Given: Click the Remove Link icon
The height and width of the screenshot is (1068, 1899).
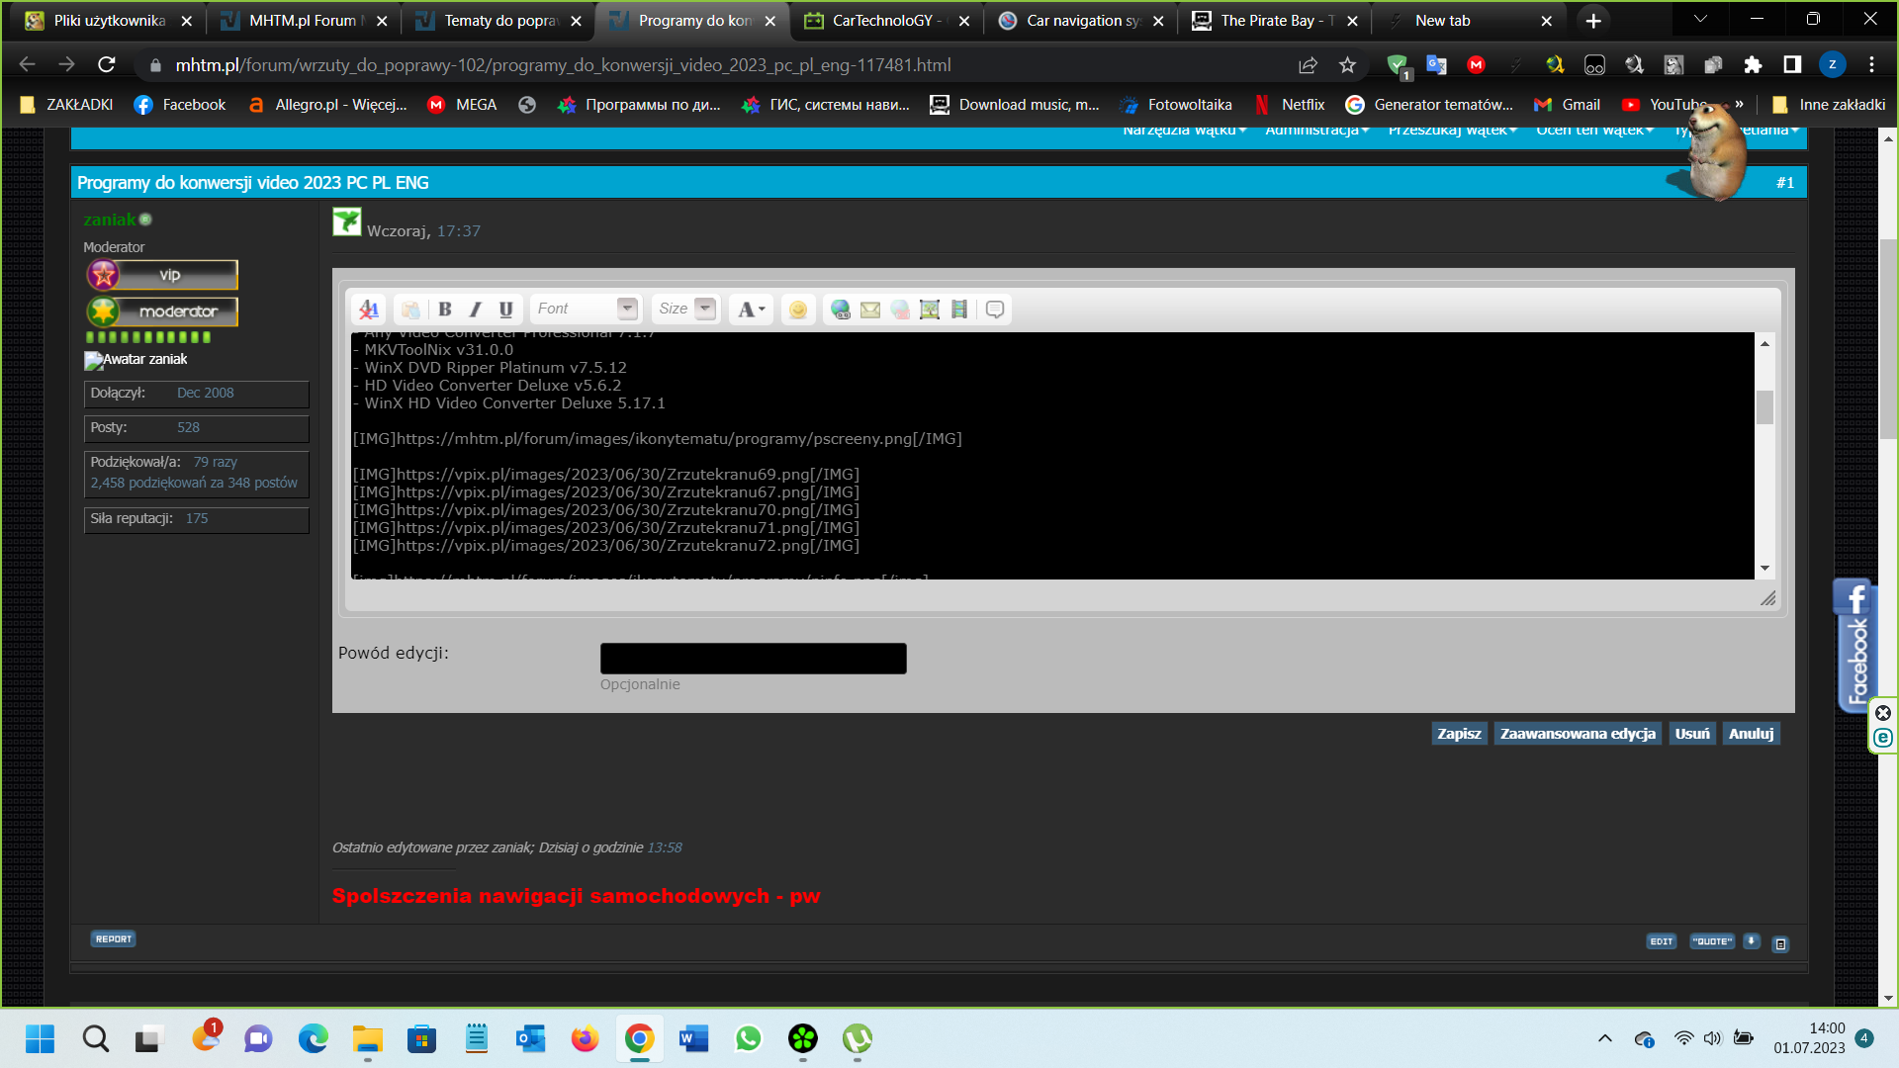Looking at the screenshot, I should (900, 310).
